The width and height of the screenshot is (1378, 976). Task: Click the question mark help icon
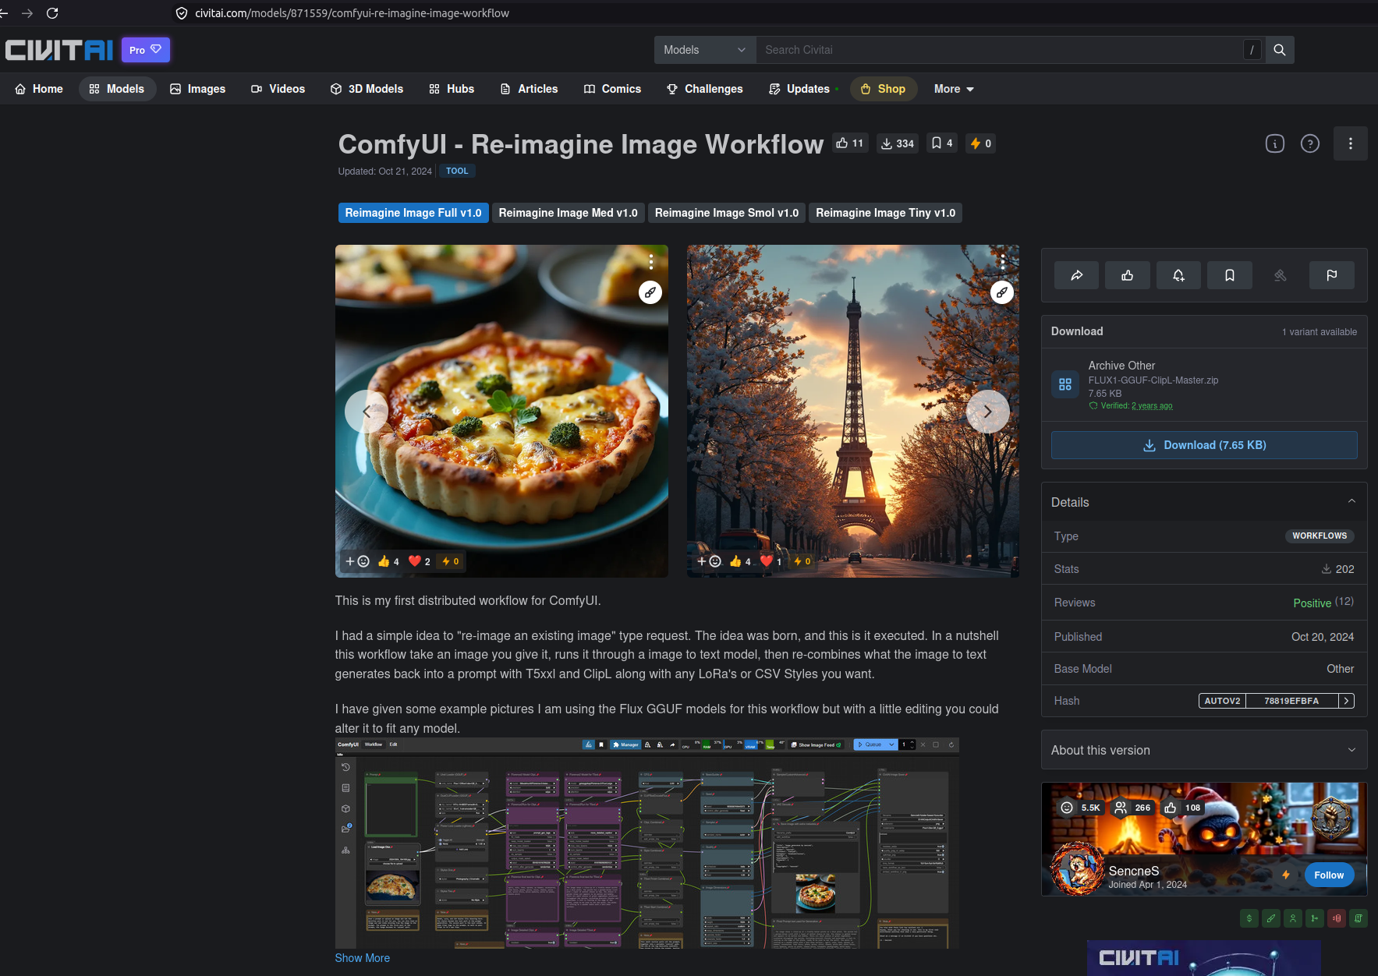tap(1310, 143)
